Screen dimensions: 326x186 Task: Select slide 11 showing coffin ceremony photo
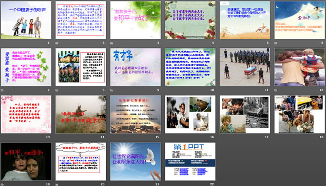coord(245,67)
